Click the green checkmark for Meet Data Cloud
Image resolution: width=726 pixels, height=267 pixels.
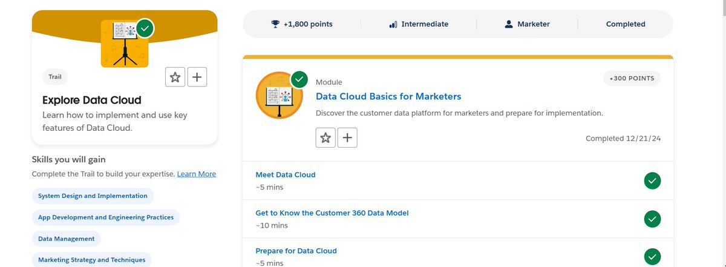coord(652,180)
